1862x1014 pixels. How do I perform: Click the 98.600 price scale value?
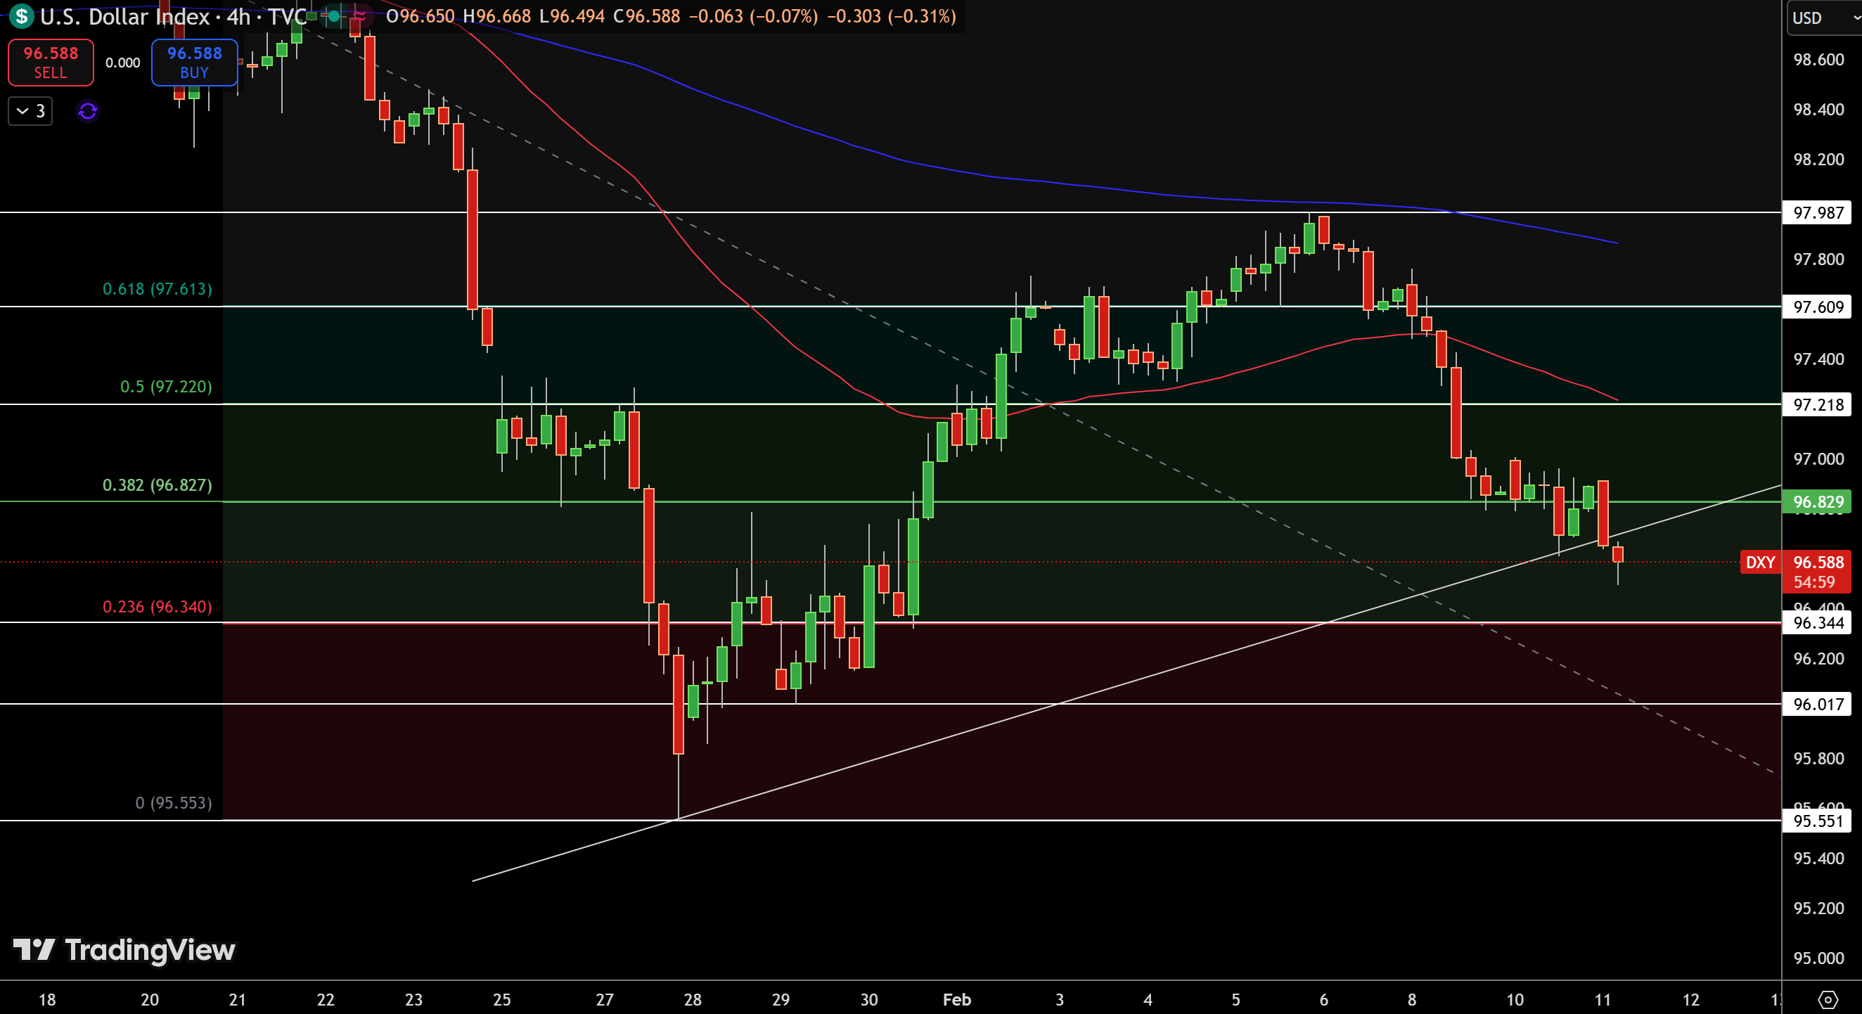click(1818, 59)
